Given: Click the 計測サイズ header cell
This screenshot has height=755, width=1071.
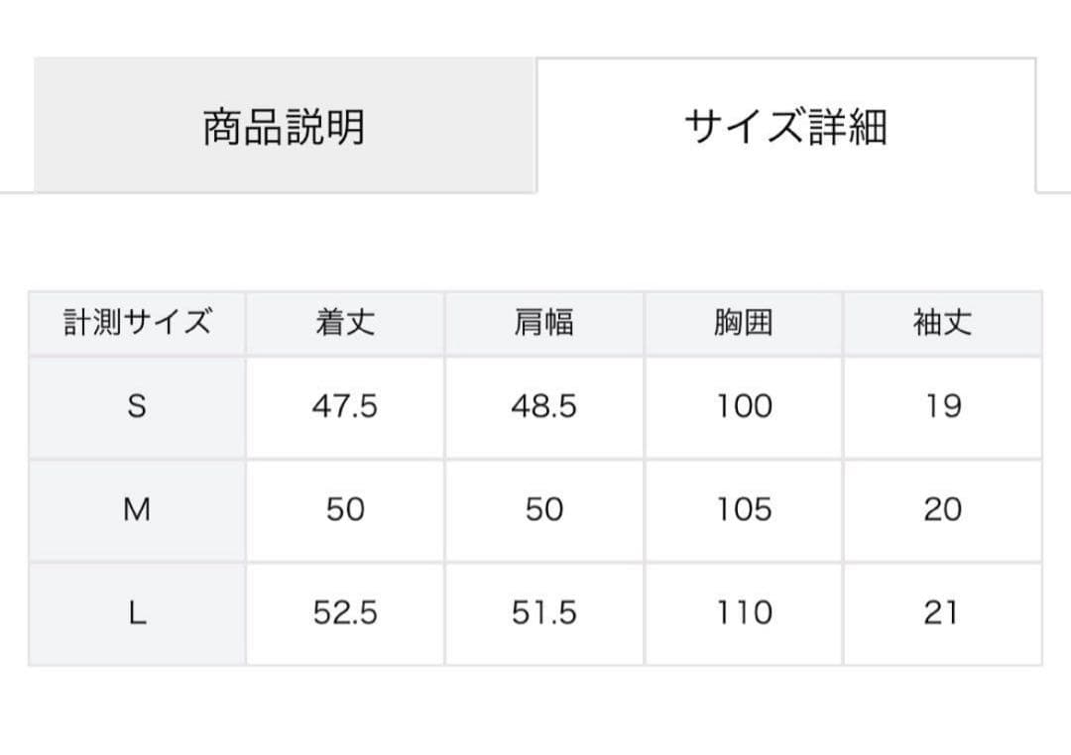Looking at the screenshot, I should coord(137,323).
